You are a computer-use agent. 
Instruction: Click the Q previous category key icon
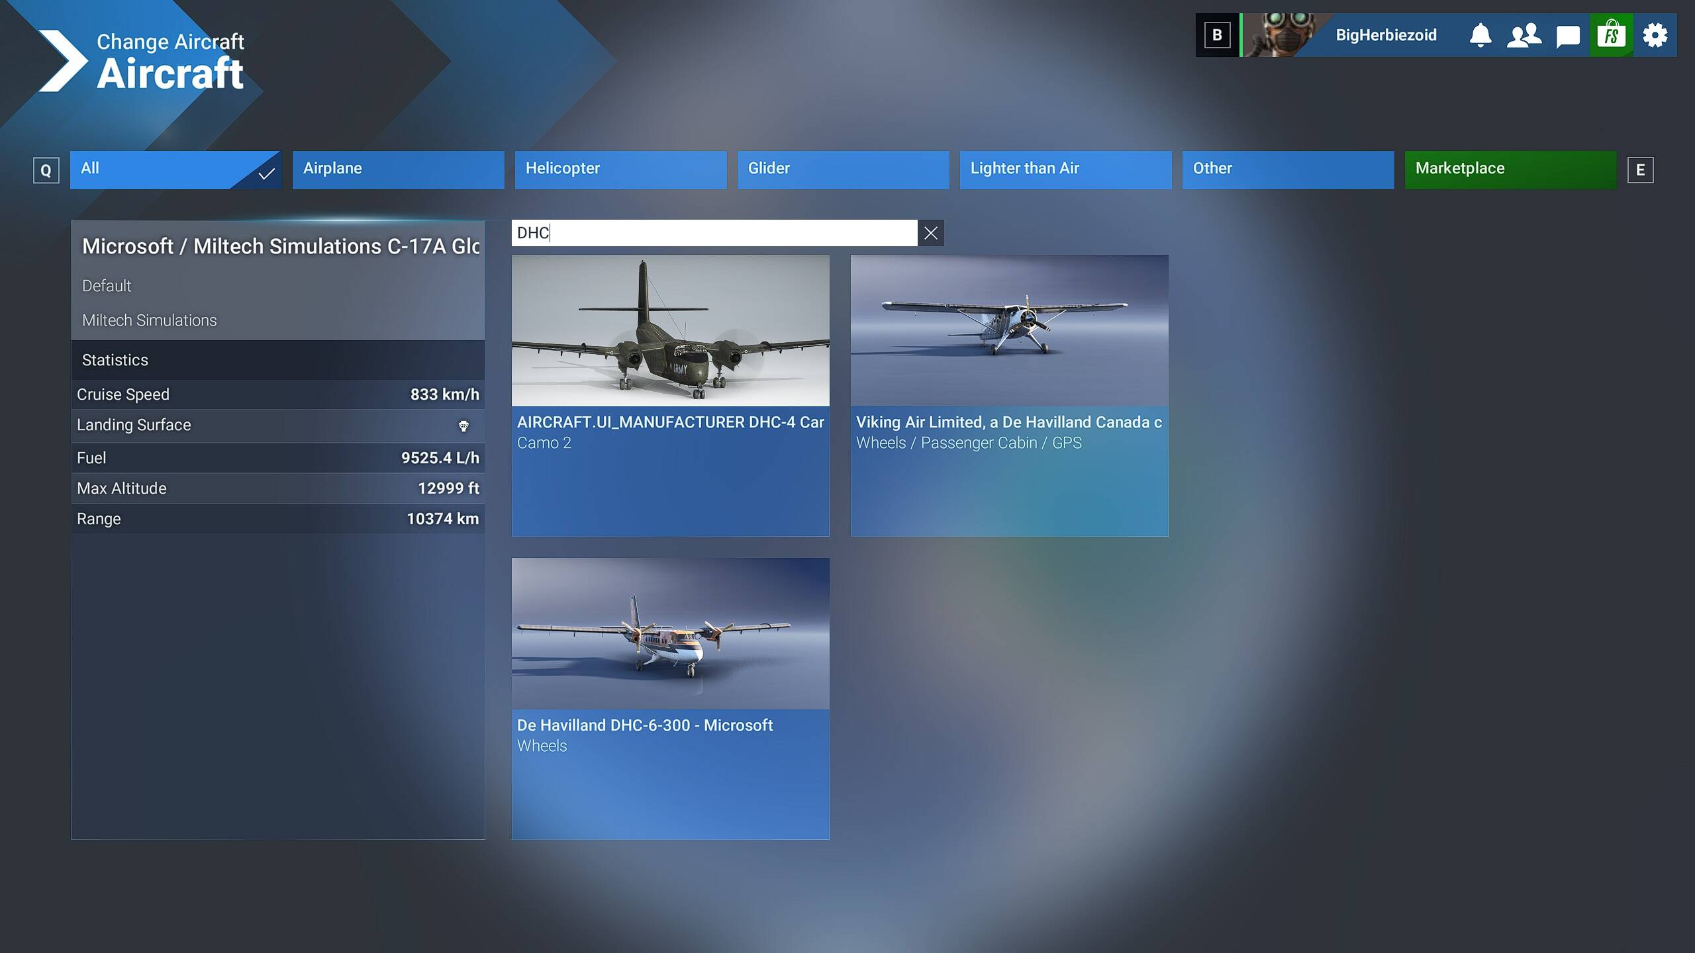tap(46, 170)
